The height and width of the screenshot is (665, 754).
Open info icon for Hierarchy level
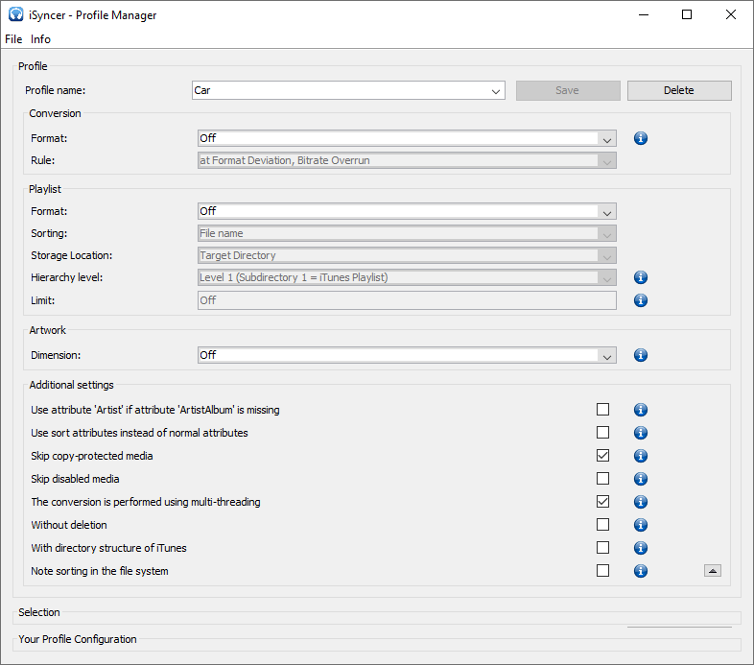click(641, 277)
